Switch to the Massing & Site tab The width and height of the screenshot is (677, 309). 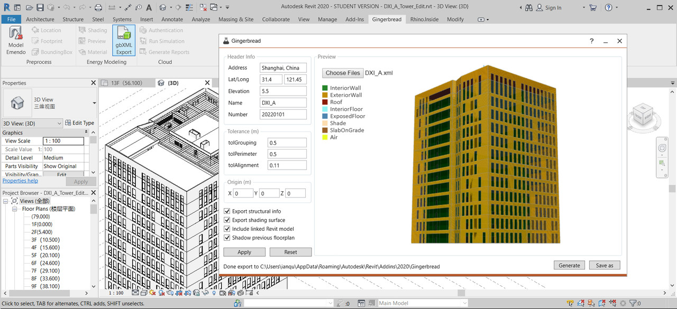235,20
